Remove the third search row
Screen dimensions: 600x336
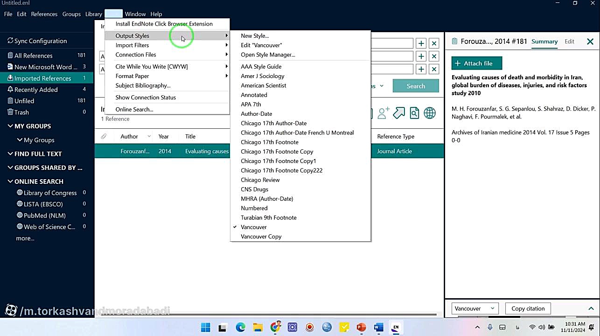[434, 69]
